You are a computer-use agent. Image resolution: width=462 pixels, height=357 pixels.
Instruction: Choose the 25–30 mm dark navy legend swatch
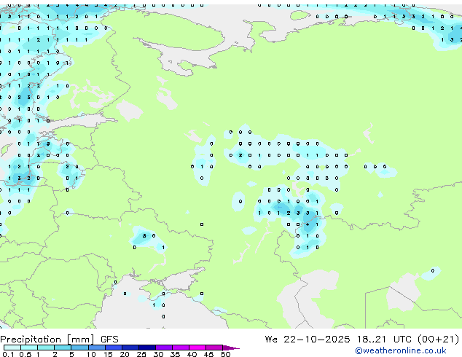coord(147,348)
